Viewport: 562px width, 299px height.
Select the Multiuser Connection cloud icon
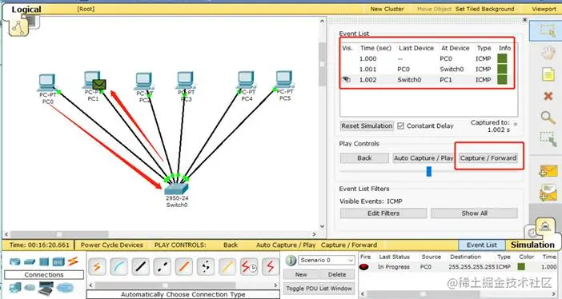pos(65,288)
